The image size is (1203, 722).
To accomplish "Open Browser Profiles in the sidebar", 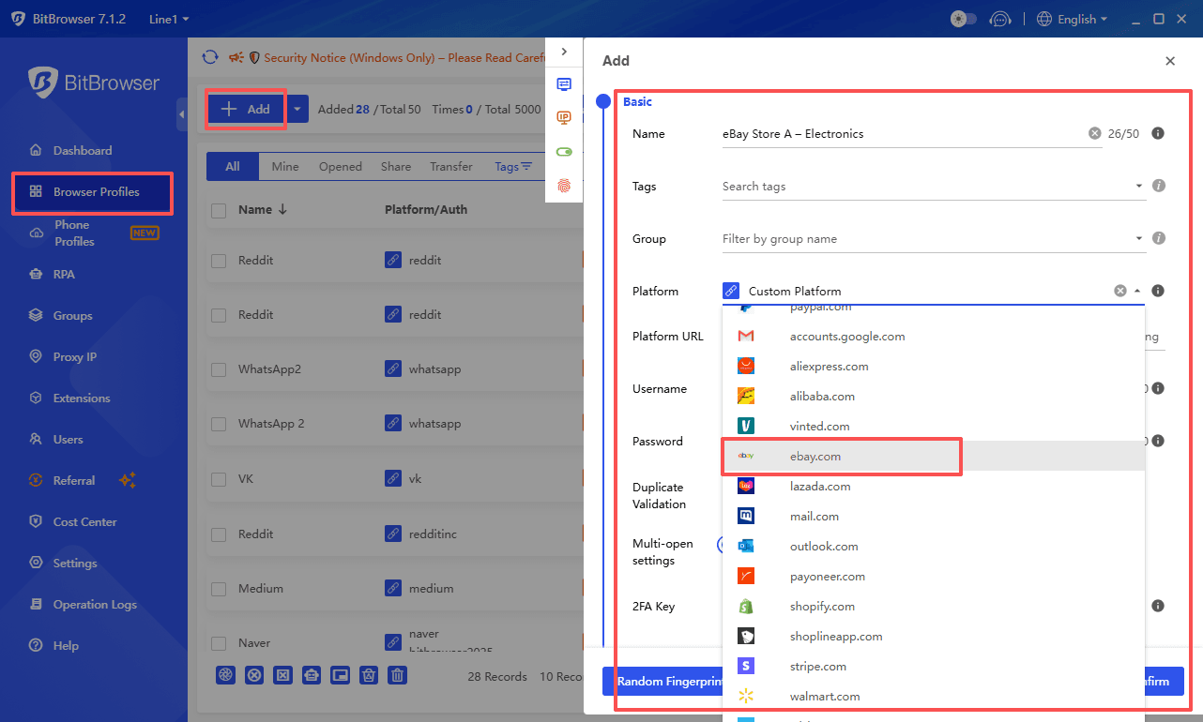I will point(92,192).
